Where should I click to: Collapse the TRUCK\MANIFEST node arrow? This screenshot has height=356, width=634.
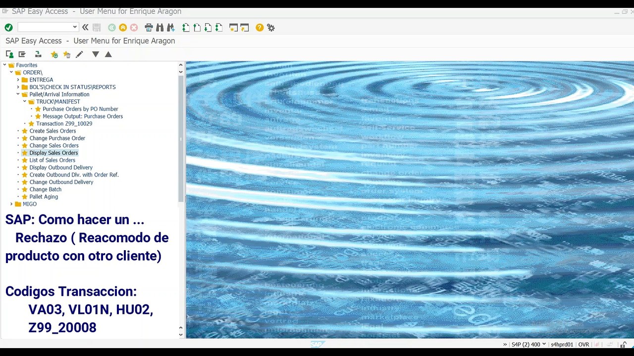point(25,101)
